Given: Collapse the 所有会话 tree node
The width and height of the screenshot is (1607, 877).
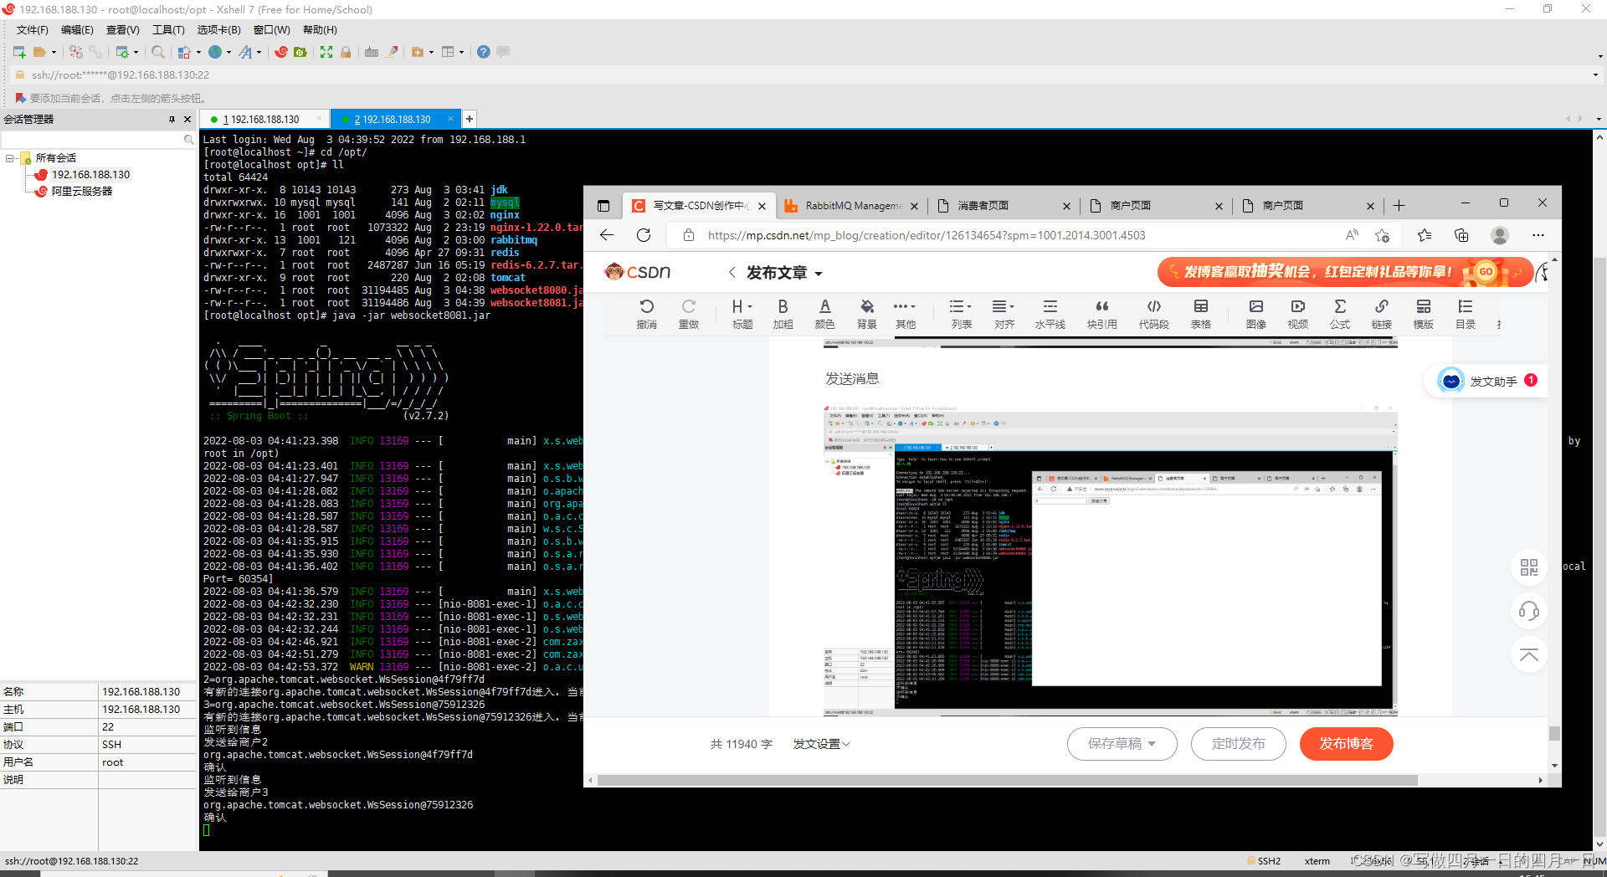Looking at the screenshot, I should point(10,158).
